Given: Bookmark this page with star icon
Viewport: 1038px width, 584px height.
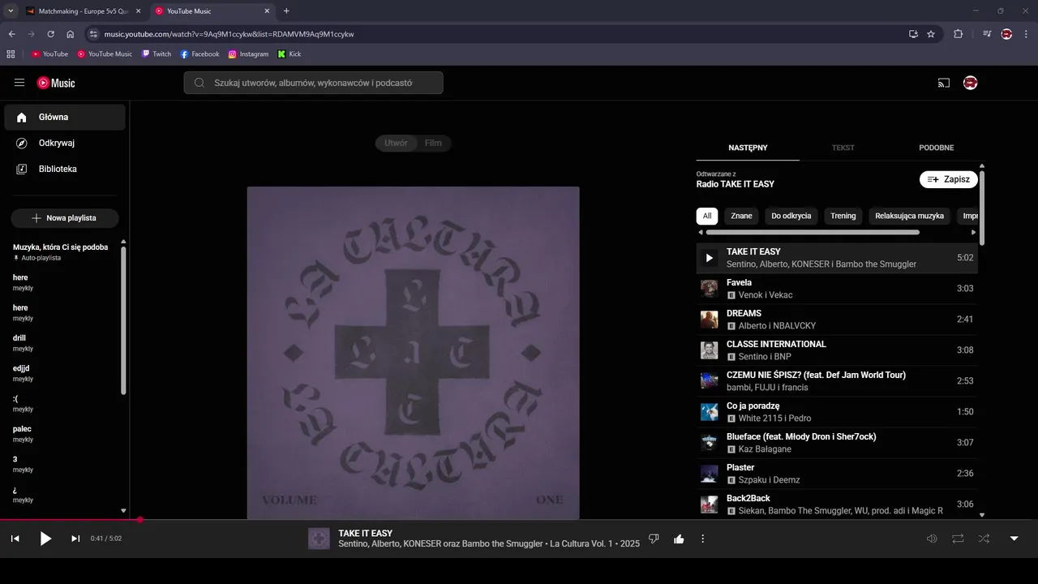Looking at the screenshot, I should click(931, 34).
